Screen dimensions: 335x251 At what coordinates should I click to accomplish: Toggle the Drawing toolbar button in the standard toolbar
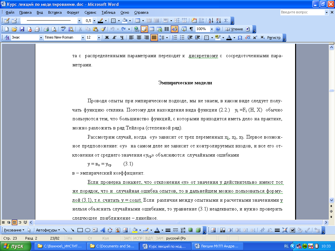(x=174, y=29)
